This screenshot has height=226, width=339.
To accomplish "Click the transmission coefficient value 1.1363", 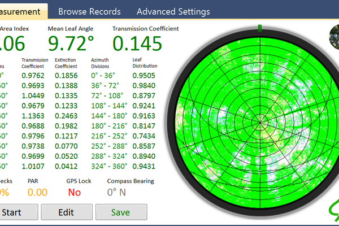I will click(33, 116).
